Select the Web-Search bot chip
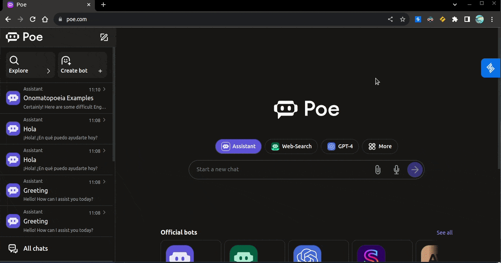This screenshot has width=501, height=263. click(x=291, y=146)
